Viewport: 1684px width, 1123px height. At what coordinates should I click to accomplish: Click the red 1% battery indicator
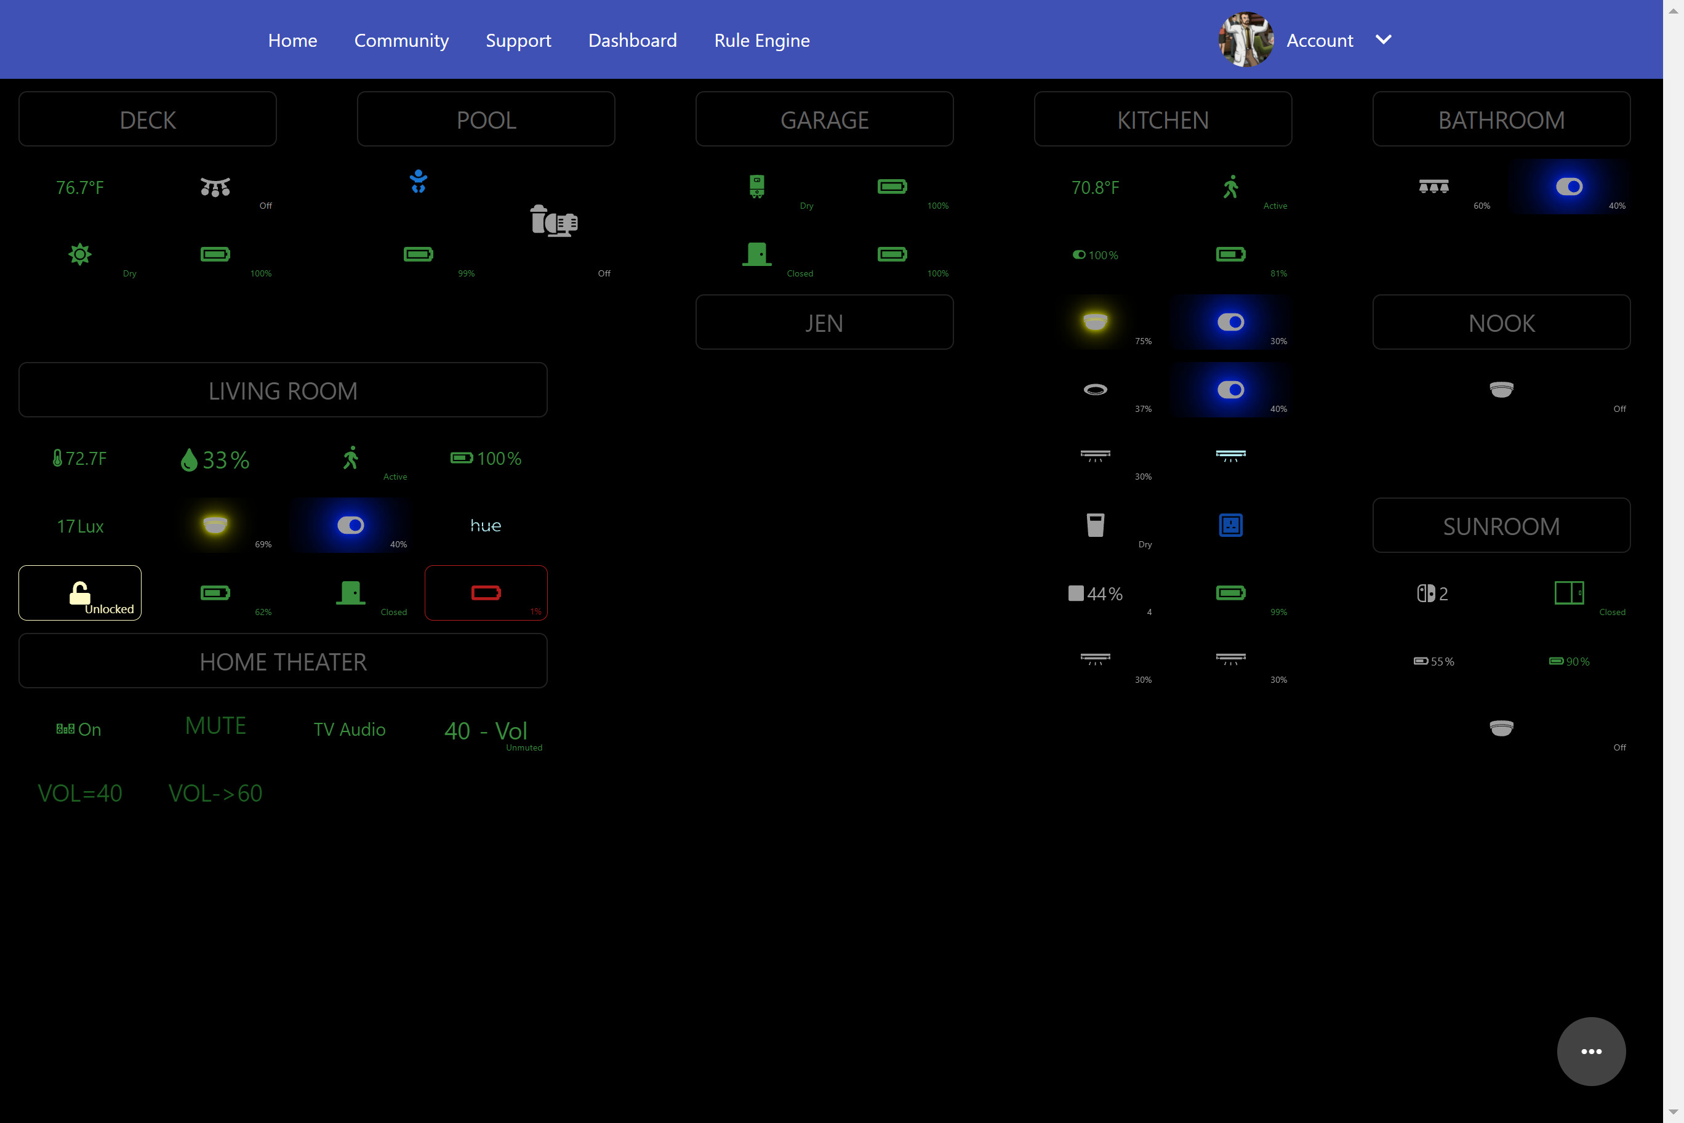[x=486, y=592]
